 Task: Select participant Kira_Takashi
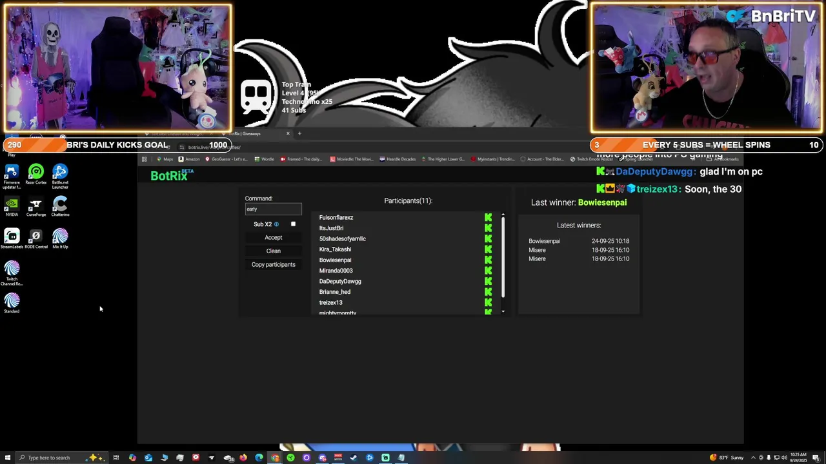335,249
